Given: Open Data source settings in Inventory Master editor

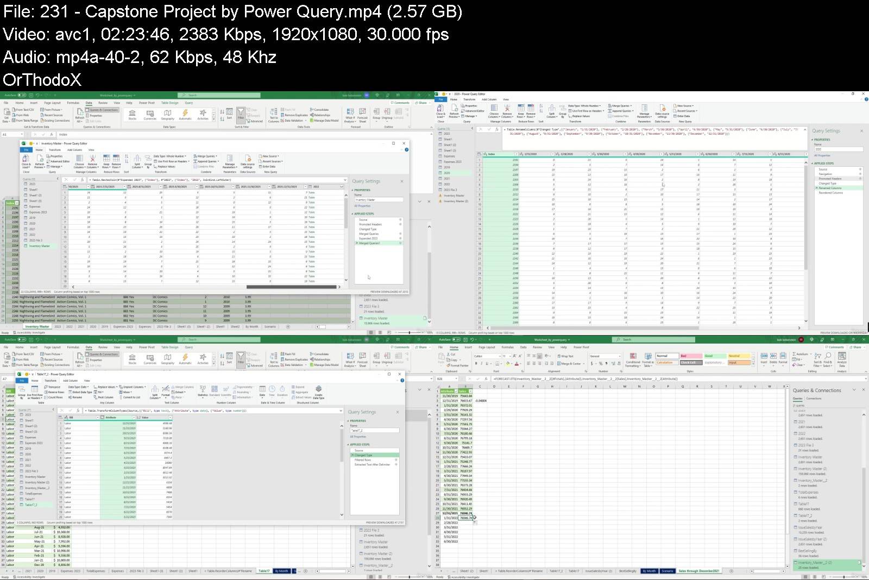Looking at the screenshot, I should tap(247, 162).
